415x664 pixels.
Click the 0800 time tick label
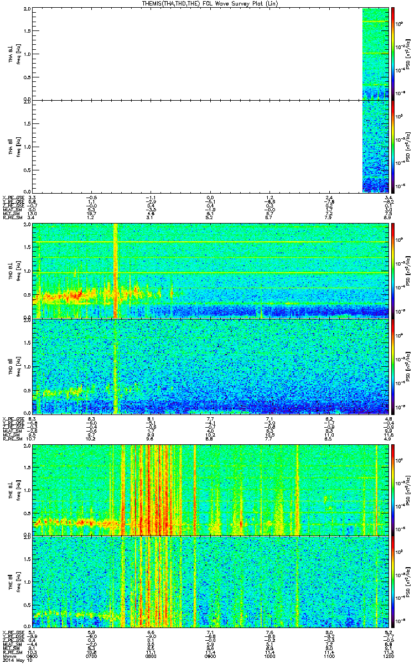(x=151, y=657)
